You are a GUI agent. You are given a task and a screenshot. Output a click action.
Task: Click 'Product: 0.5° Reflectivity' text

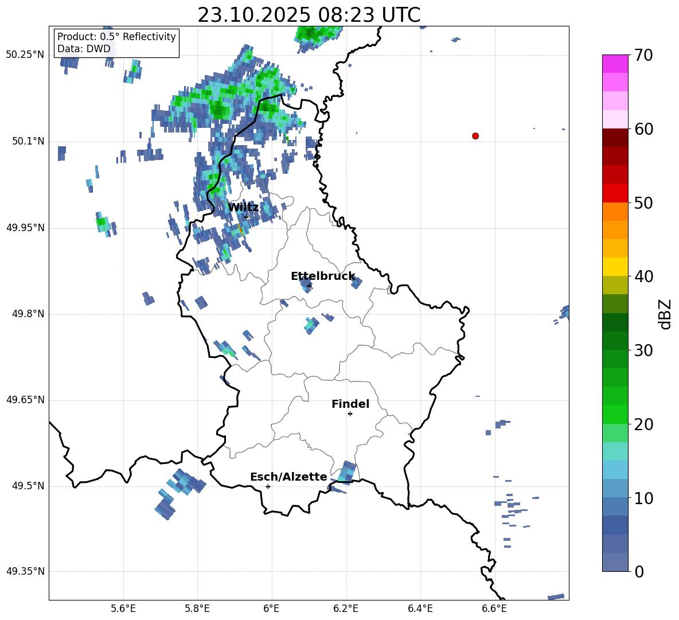pyautogui.click(x=116, y=36)
